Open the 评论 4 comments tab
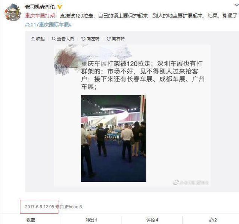Screen dimensions: 239x224 (x=152, y=220)
